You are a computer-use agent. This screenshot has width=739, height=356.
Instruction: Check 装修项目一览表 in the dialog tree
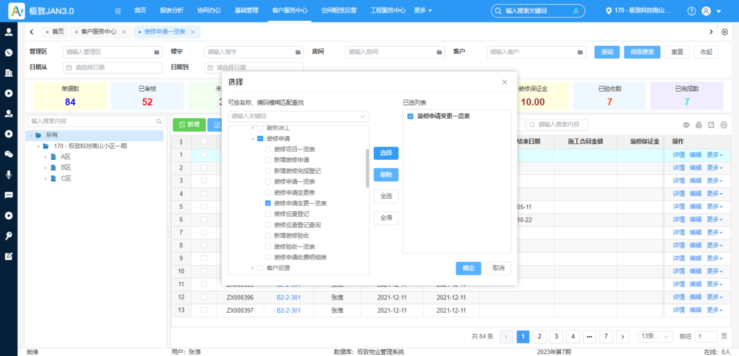[x=268, y=149]
